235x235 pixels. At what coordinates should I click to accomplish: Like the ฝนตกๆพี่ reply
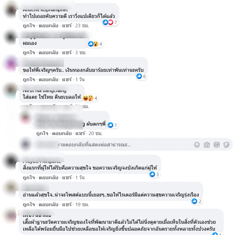click(x=42, y=133)
